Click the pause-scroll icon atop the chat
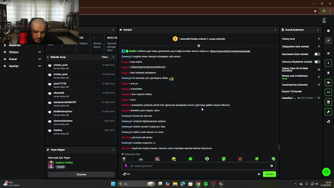The image size is (334, 188). point(199,46)
